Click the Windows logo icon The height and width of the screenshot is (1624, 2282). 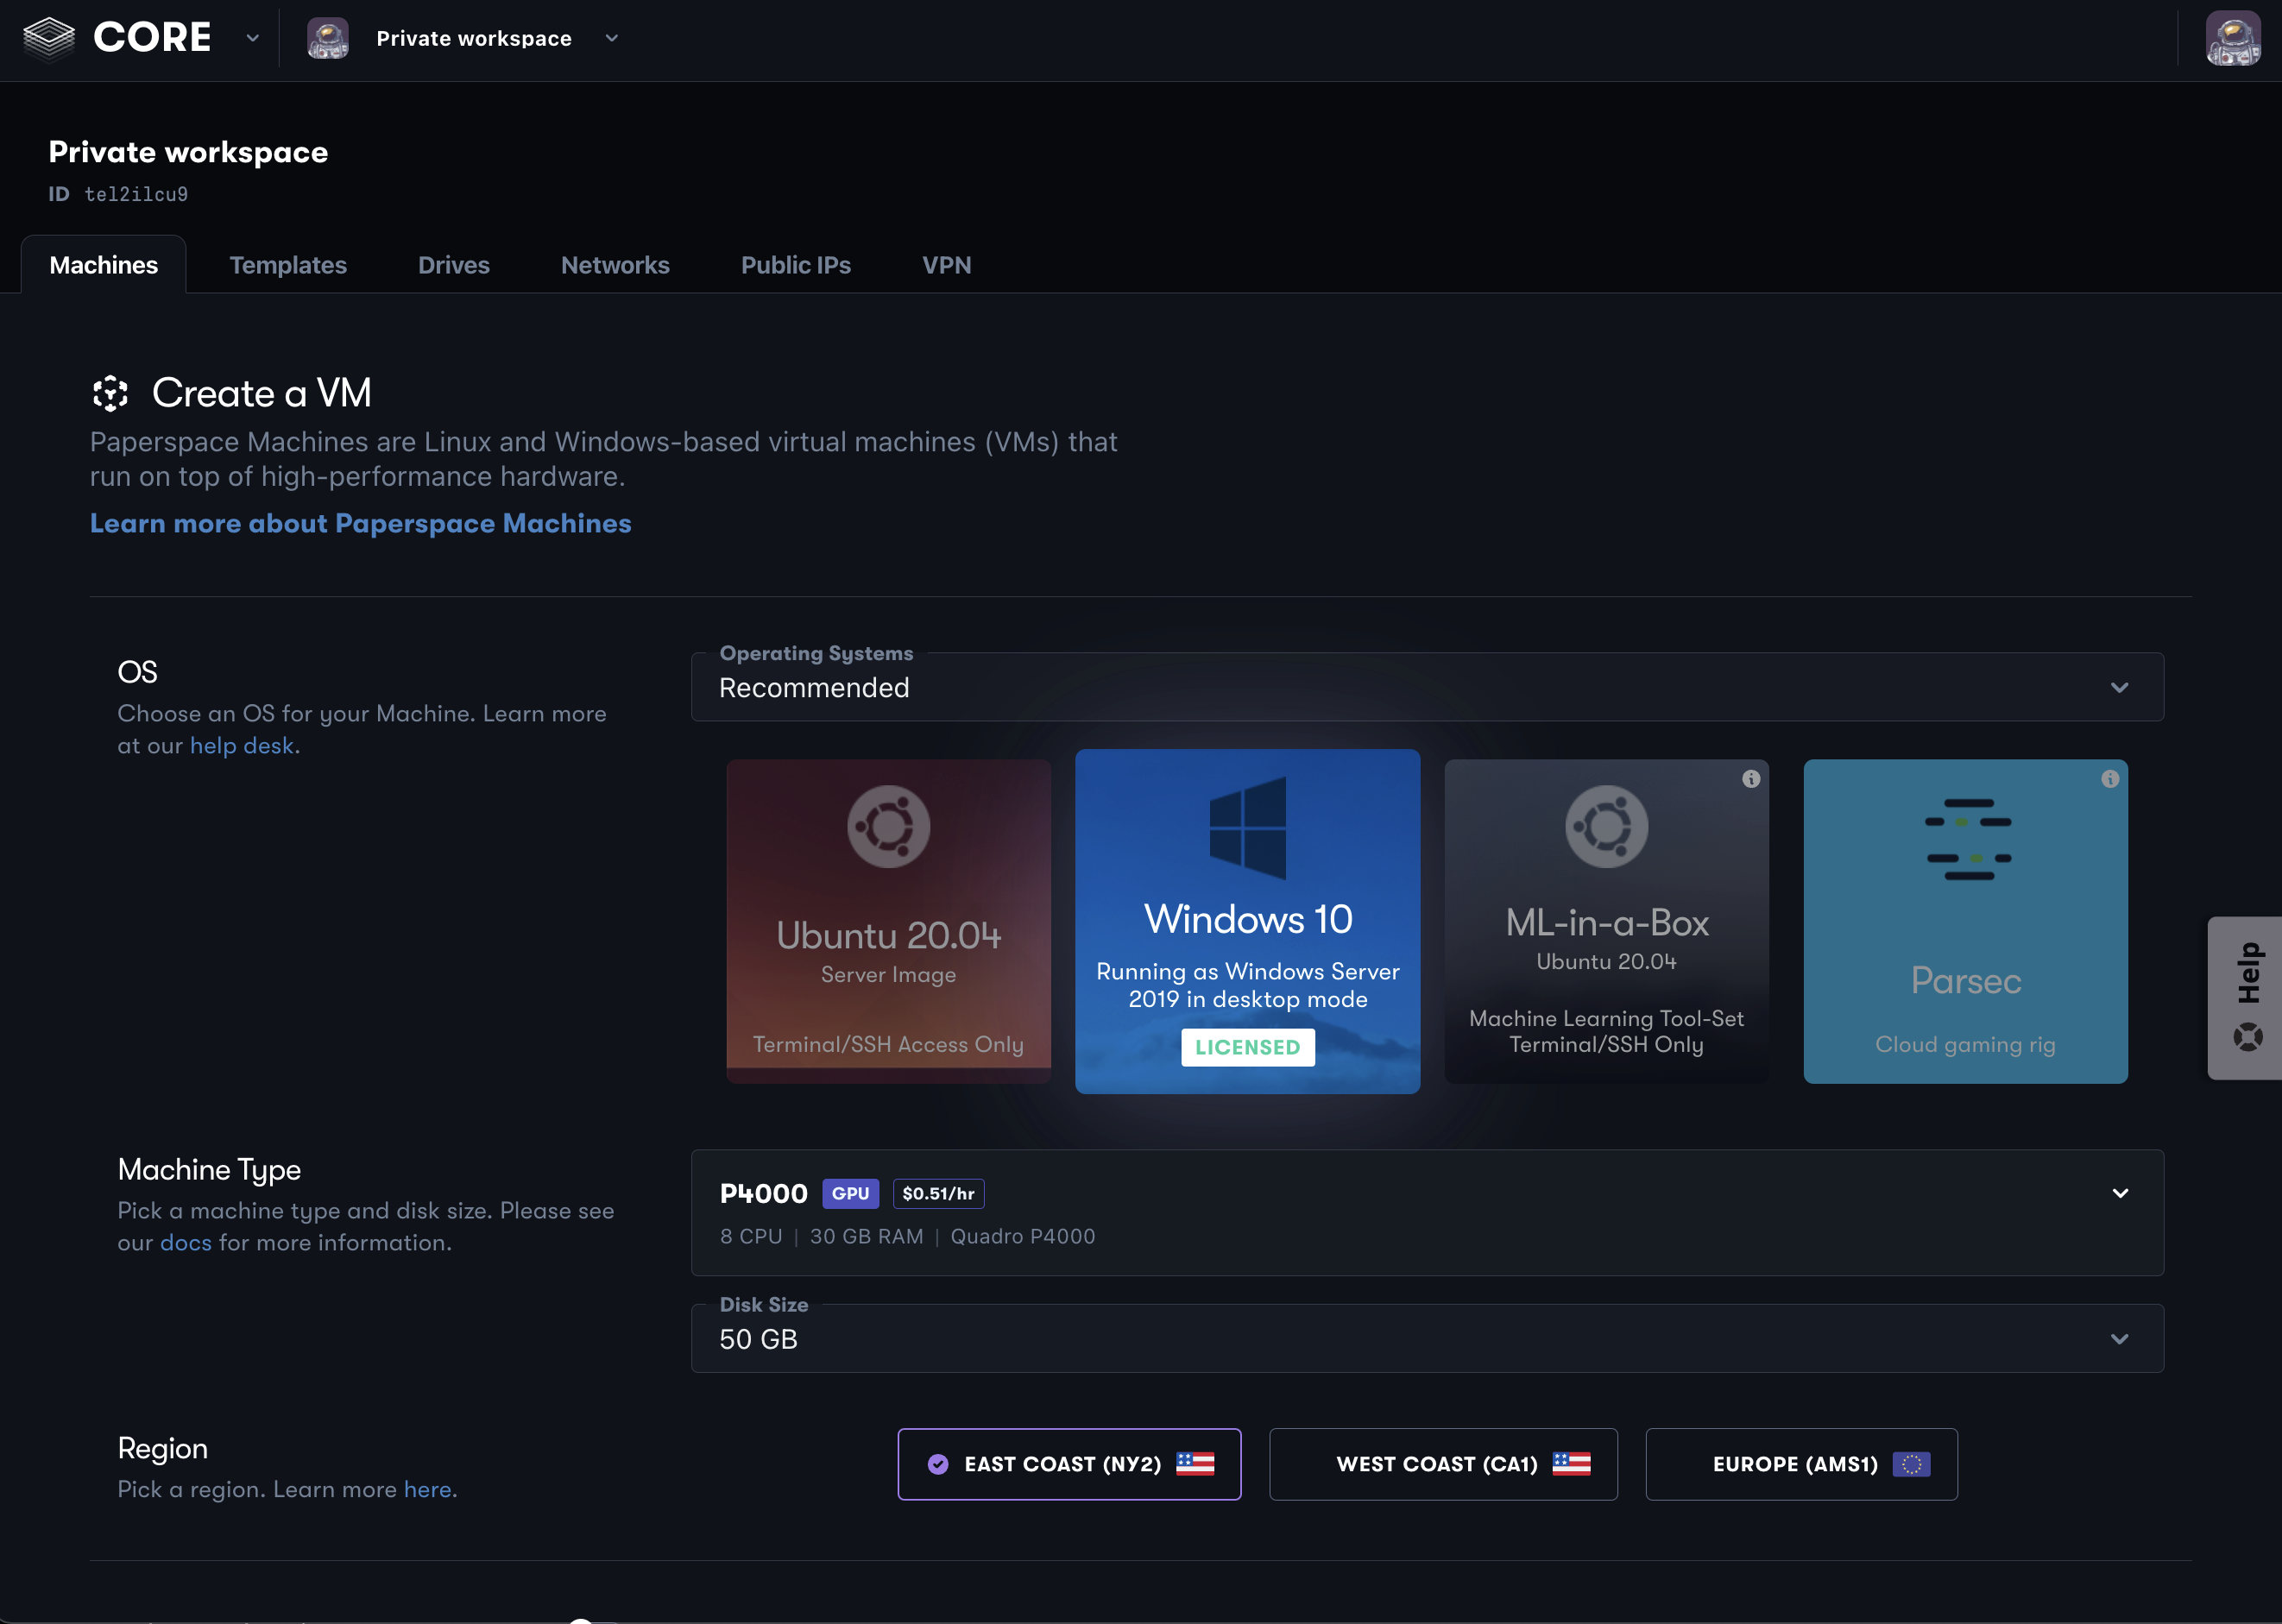pos(1247,827)
